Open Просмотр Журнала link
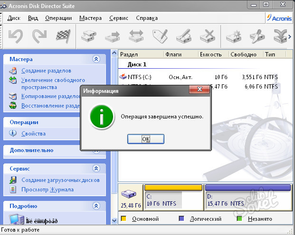Image resolution: width=295 pixels, height=235 pixels. [x=48, y=190]
